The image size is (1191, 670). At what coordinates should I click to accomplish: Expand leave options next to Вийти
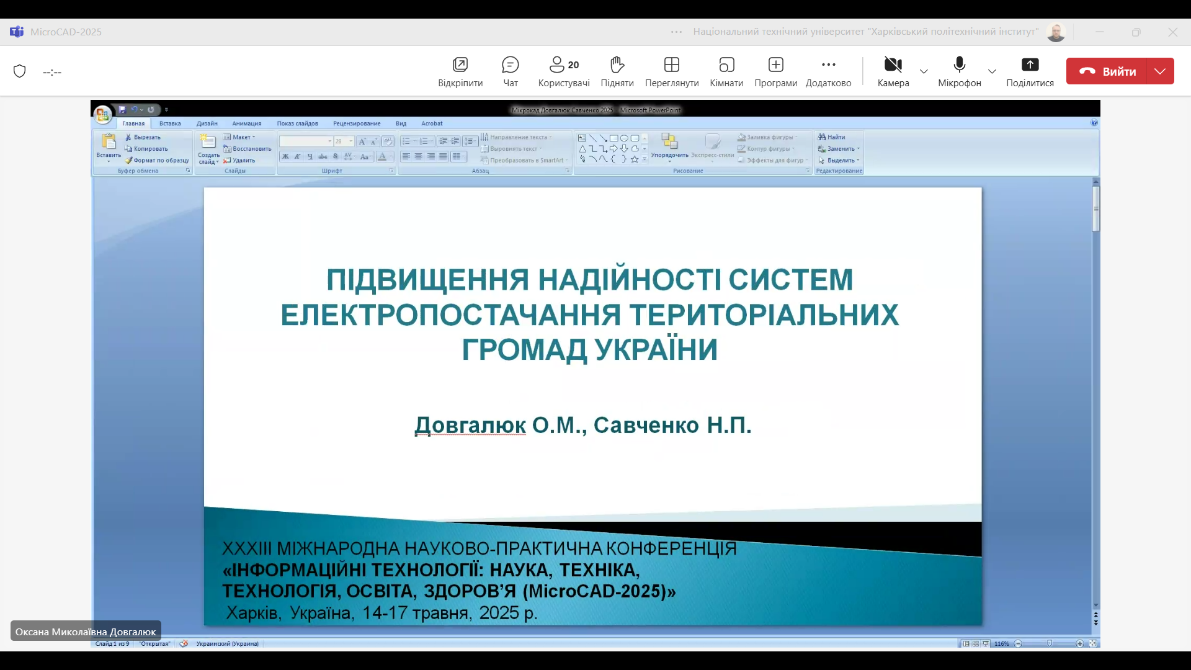pos(1160,71)
